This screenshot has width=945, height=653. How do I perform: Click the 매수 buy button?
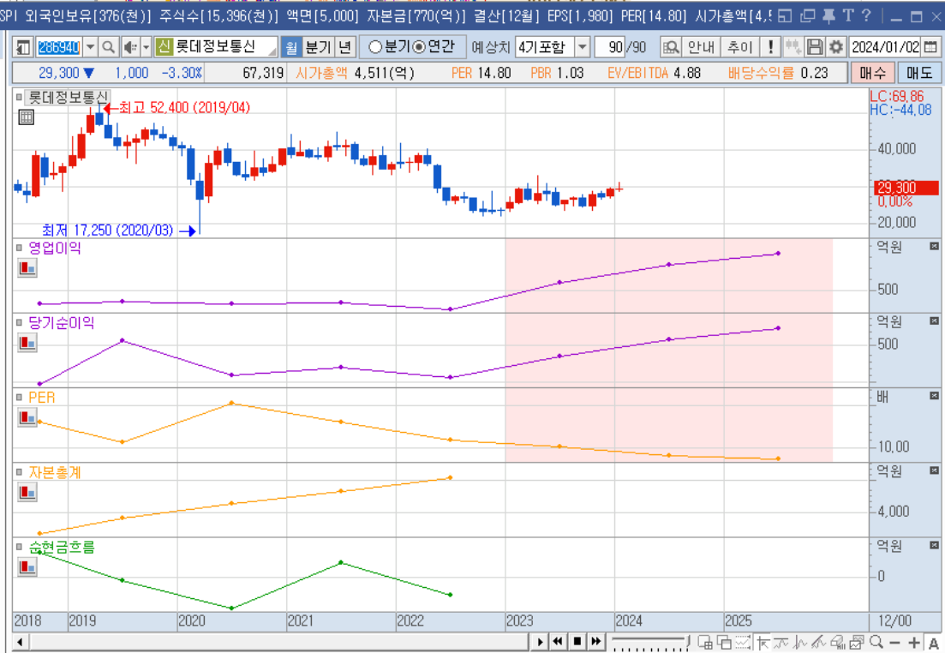point(873,73)
